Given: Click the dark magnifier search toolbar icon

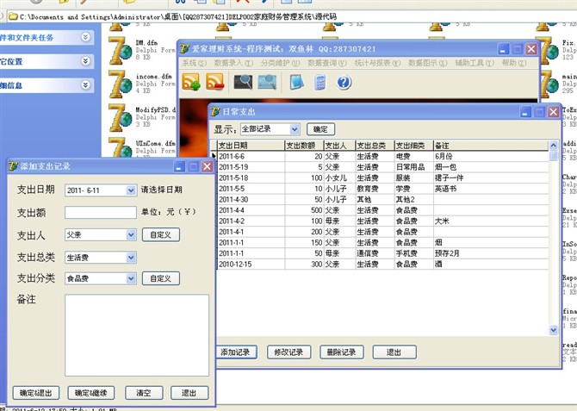Looking at the screenshot, I should [x=243, y=83].
